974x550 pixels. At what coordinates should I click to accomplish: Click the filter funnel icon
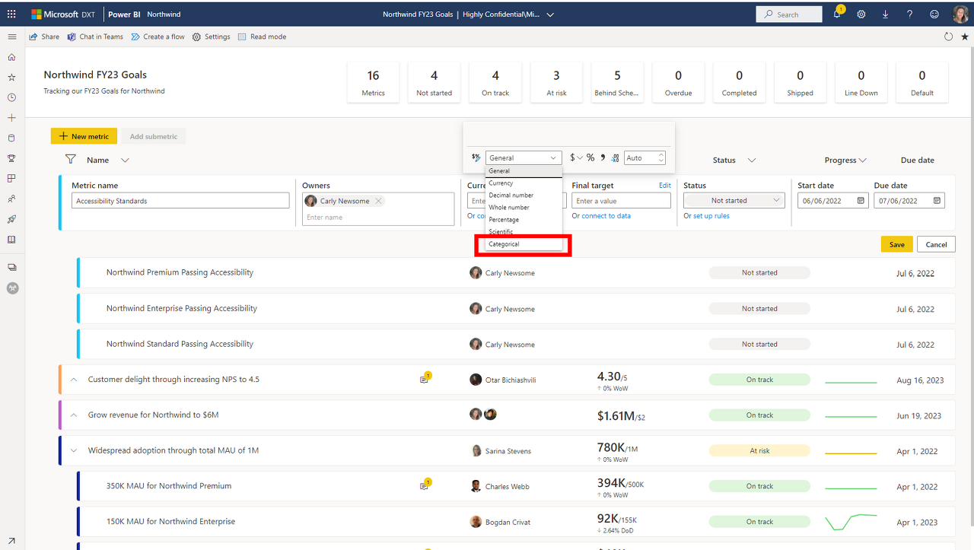point(71,160)
